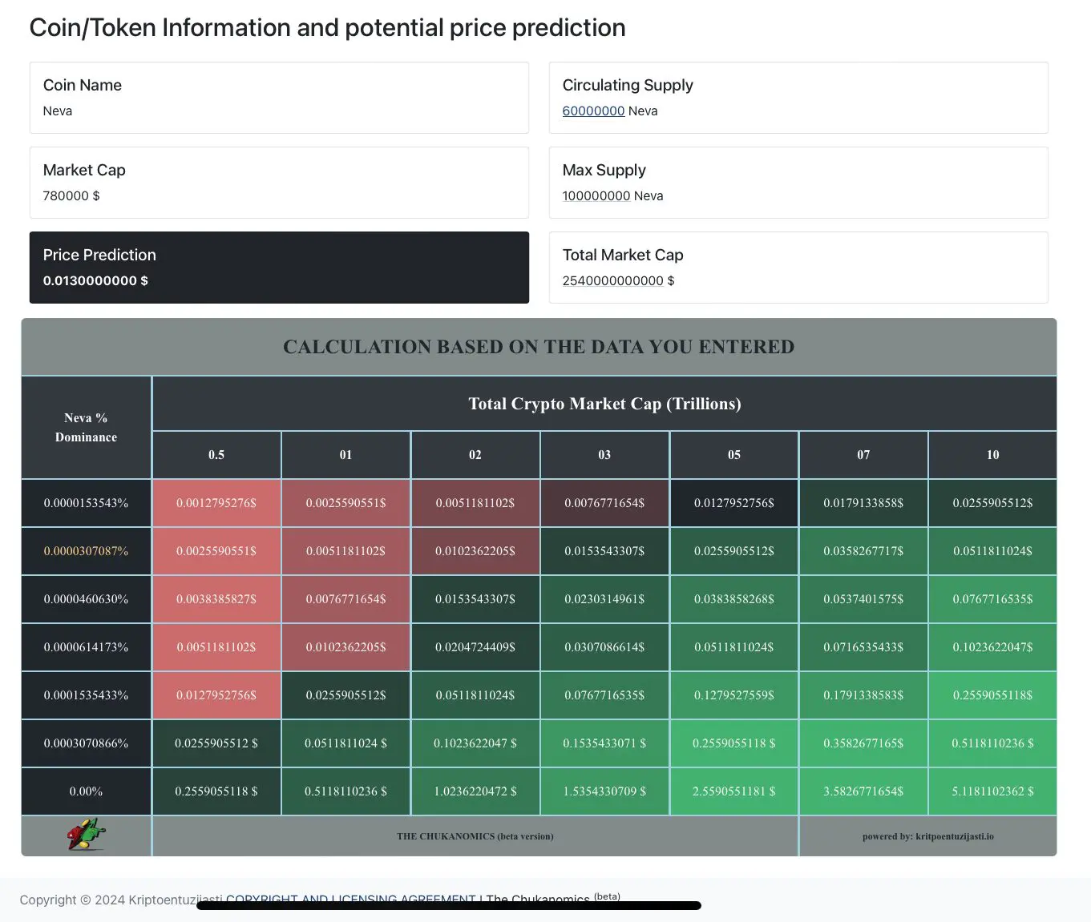Select the dark 0.0127952756$ cell under 05
The width and height of the screenshot is (1091, 922).
point(734,503)
